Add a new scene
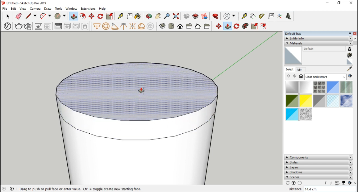358x192 pixels. [x=294, y=183]
